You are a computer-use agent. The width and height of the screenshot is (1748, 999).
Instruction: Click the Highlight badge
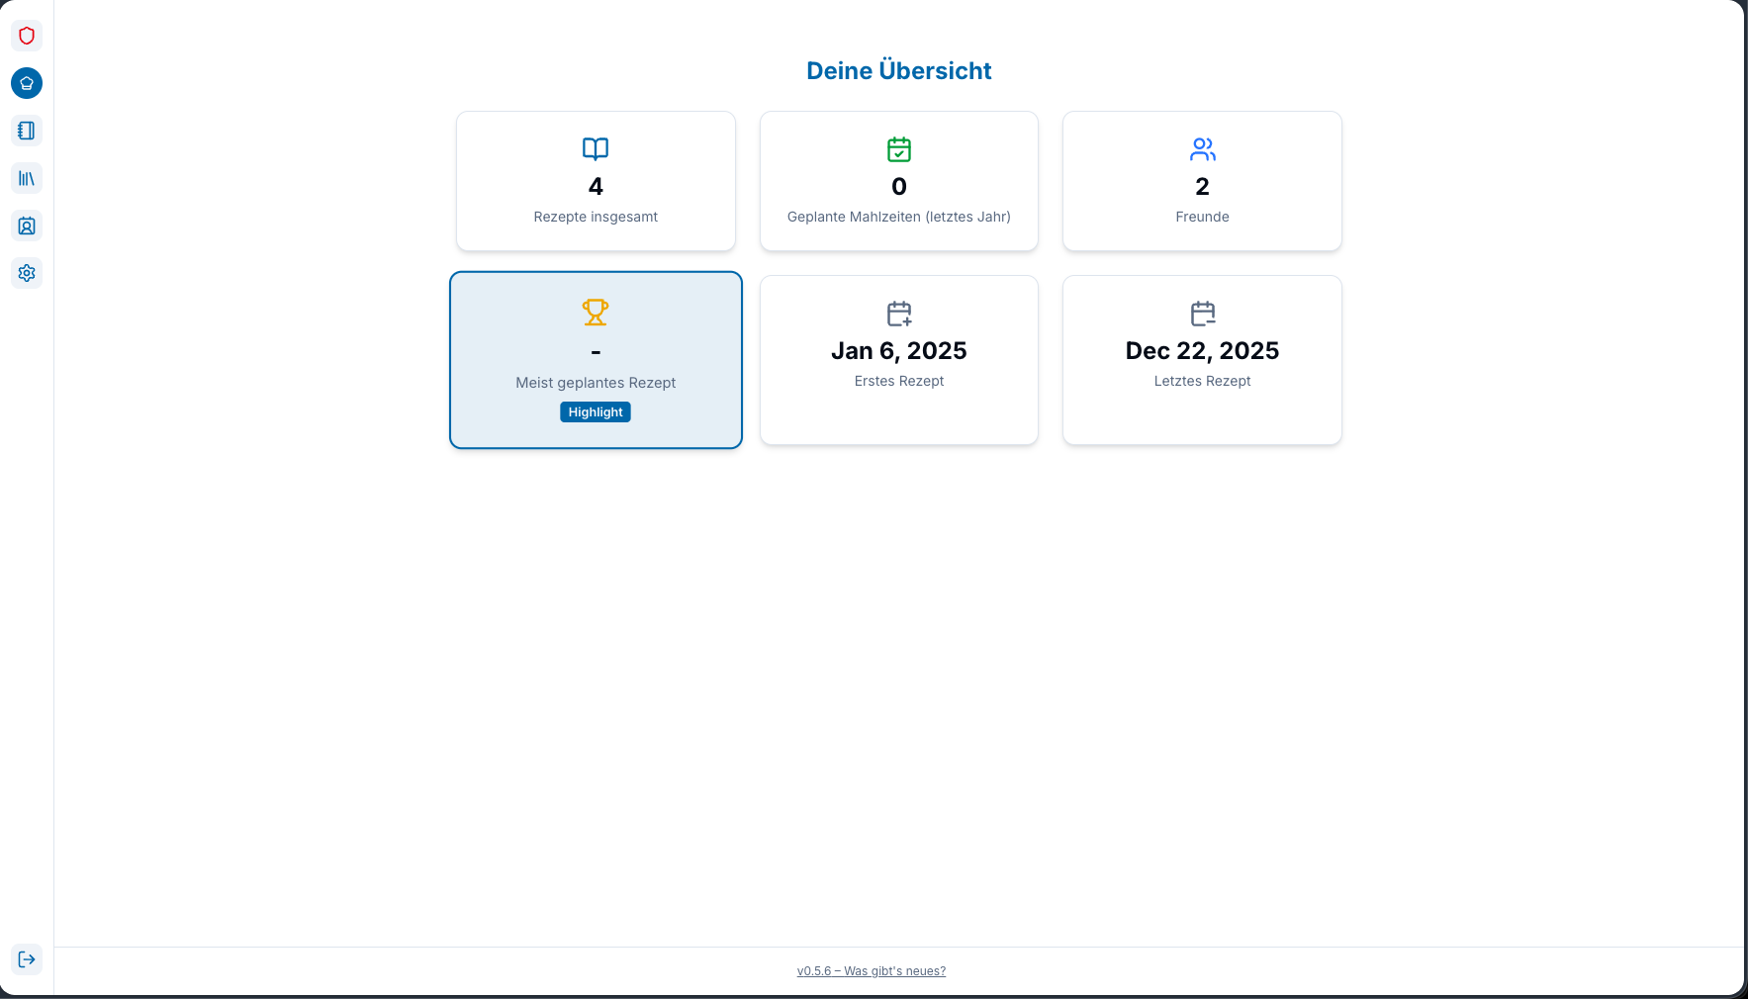(596, 412)
